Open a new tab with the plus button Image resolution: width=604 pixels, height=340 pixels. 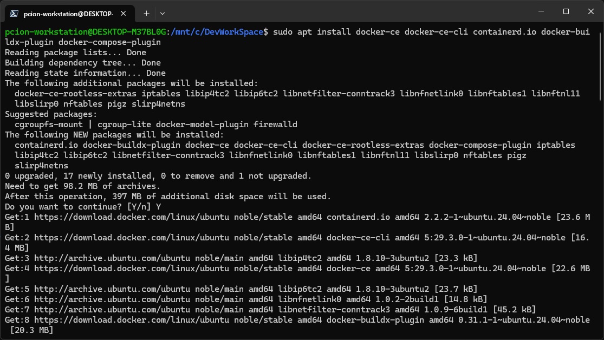[146, 13]
